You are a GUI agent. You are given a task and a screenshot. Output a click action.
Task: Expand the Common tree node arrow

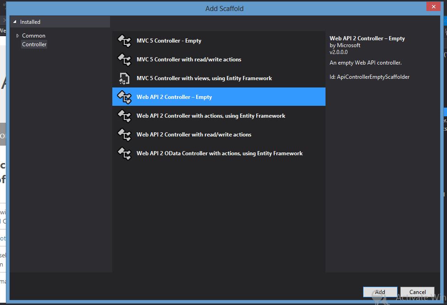click(18, 36)
